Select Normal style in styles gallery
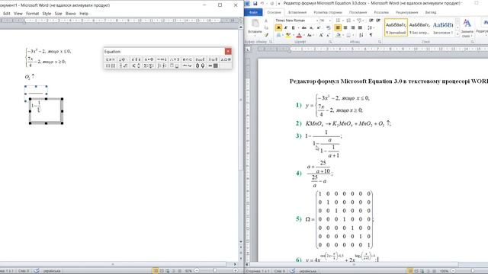The height and width of the screenshot is (274, 488). point(396,27)
